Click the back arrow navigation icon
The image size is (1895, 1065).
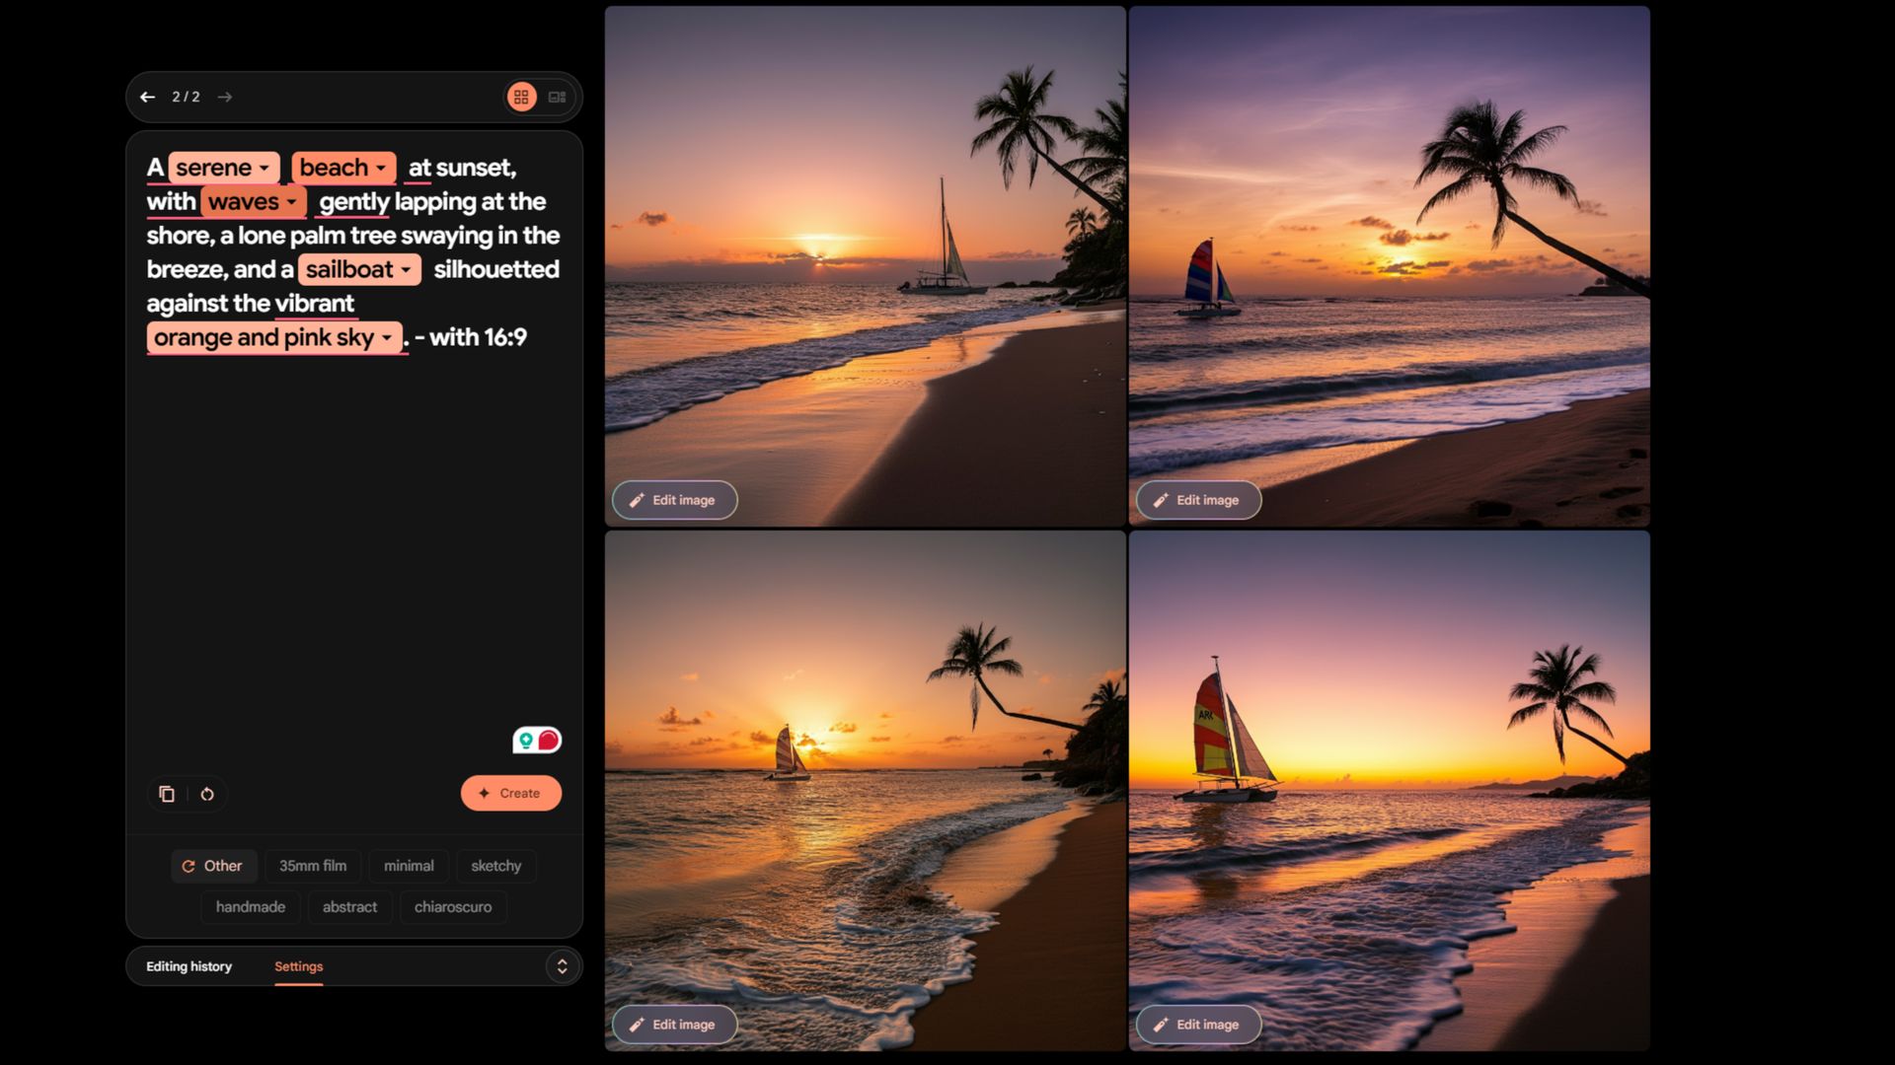147,97
